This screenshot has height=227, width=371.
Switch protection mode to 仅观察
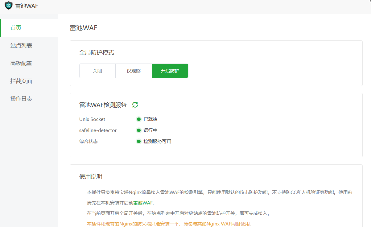[x=134, y=71]
